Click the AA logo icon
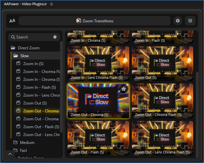Image resolution: width=204 pixels, height=163 pixels. 12,21
